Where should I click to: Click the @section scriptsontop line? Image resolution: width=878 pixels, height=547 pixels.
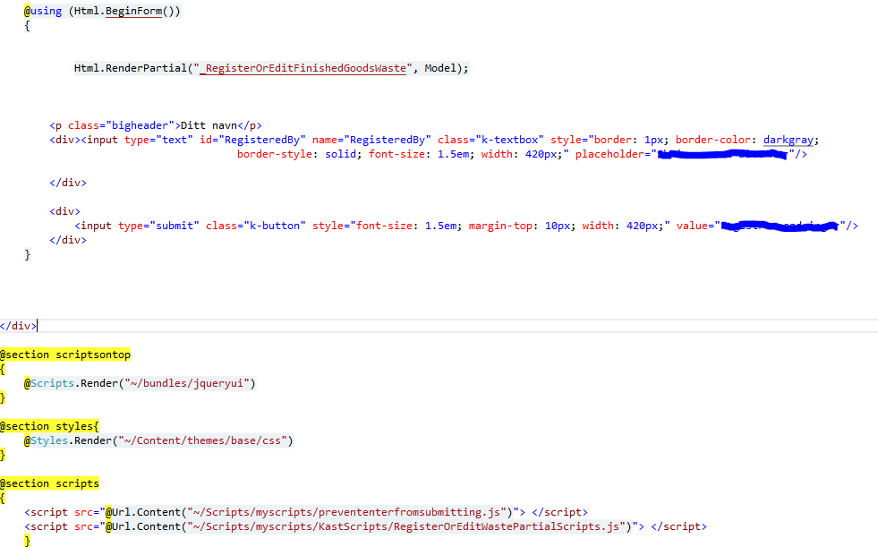(x=65, y=355)
